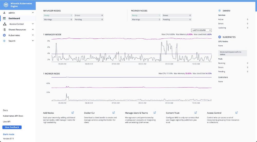Select the brian-namespace-safe-to-delete namespace box
Viewport: 257px width, 142px height.
click(233, 53)
